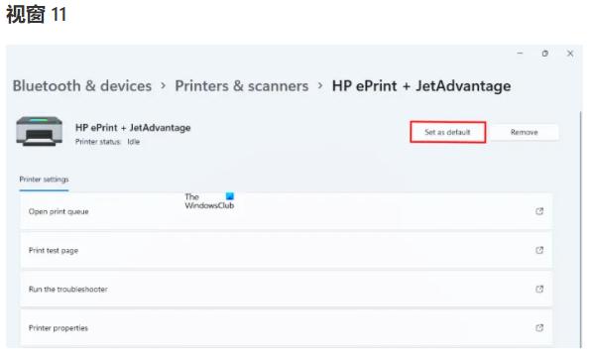Click external link icon for Printer properties
This screenshot has width=589, height=362.
(x=539, y=328)
